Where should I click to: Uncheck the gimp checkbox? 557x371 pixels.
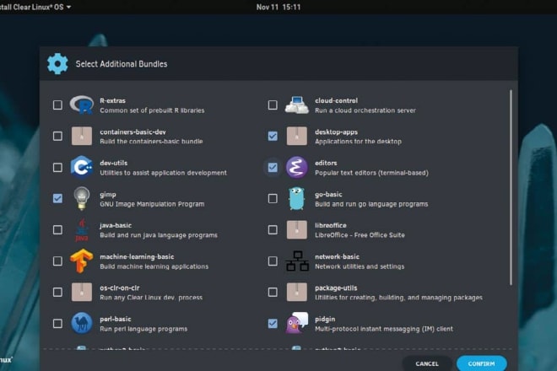(57, 198)
